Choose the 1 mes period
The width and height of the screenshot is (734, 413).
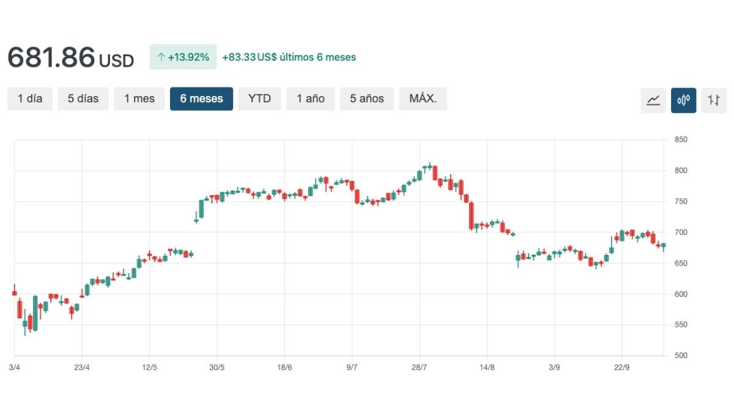point(139,99)
